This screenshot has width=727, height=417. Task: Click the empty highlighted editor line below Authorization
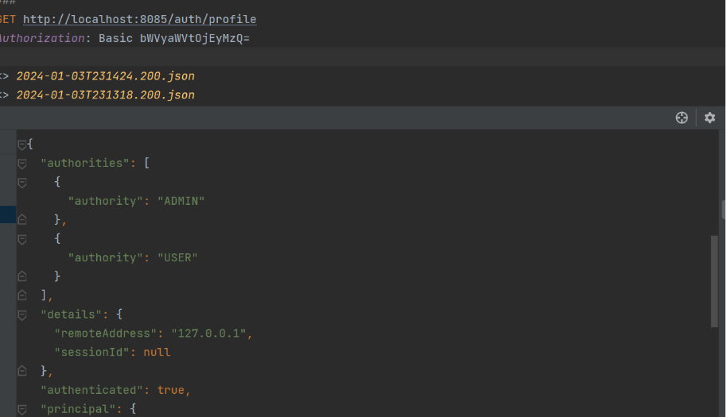click(x=362, y=56)
